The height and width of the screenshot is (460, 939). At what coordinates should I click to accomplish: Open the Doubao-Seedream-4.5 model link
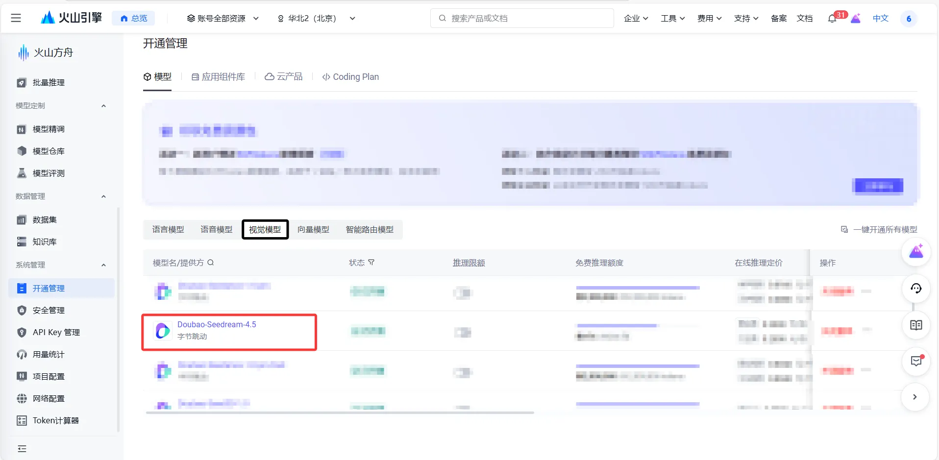[x=217, y=324]
